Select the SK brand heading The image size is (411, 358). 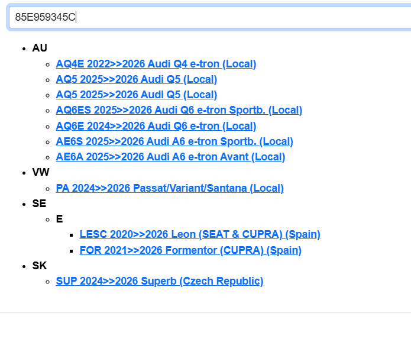(x=39, y=266)
